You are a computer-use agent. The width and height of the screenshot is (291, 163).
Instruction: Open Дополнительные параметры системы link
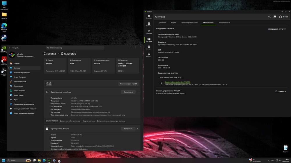111,121
